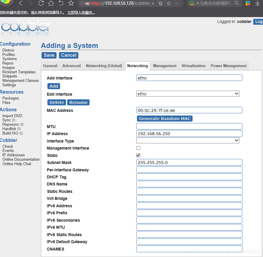Switch to the Advanced tab
This screenshot has width=263, height=257.
72,66
